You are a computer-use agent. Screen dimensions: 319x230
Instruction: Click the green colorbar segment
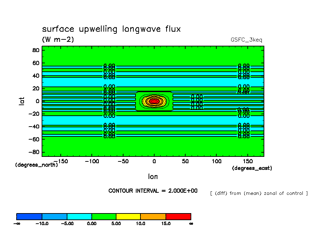tap(104, 216)
